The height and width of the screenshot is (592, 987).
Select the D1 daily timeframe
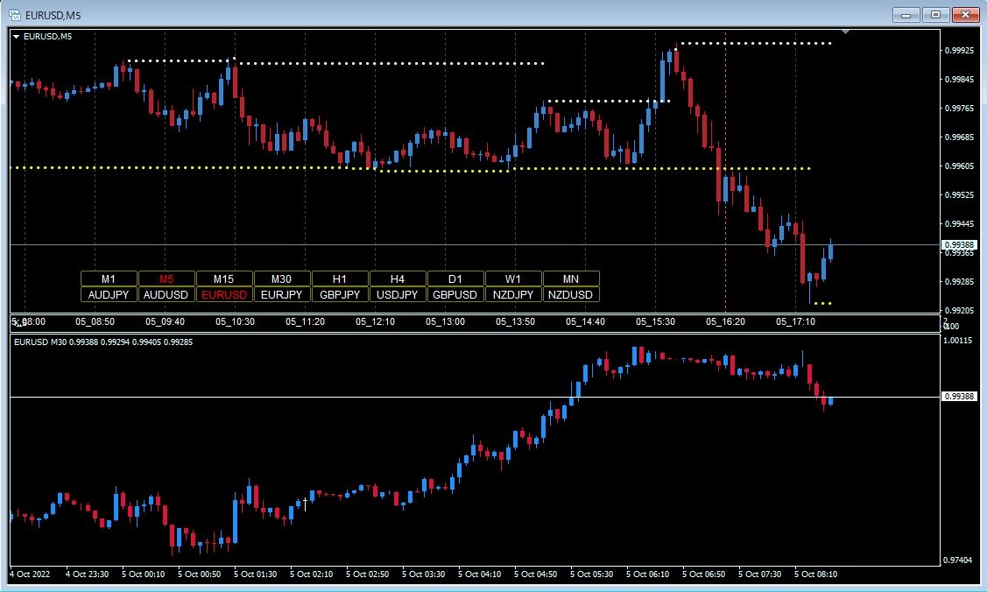[x=455, y=278]
